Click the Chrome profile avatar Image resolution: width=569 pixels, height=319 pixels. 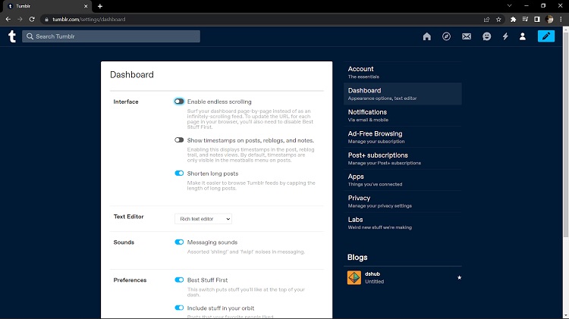[x=549, y=19]
